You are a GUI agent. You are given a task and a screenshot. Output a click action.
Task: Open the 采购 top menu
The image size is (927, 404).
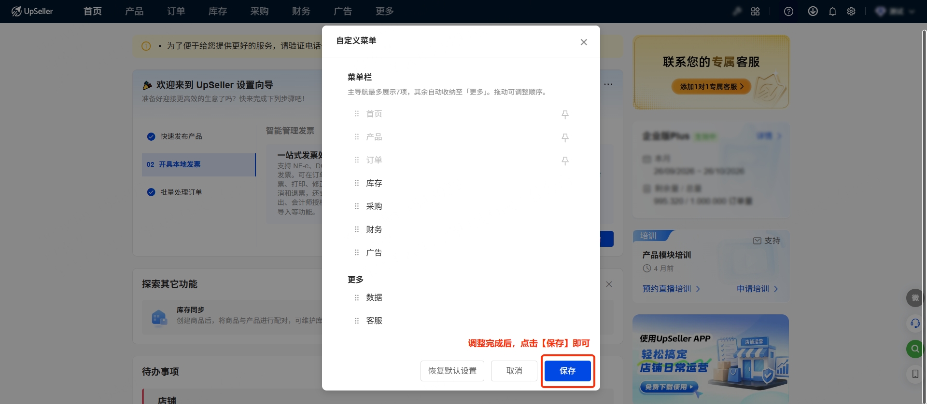click(259, 11)
